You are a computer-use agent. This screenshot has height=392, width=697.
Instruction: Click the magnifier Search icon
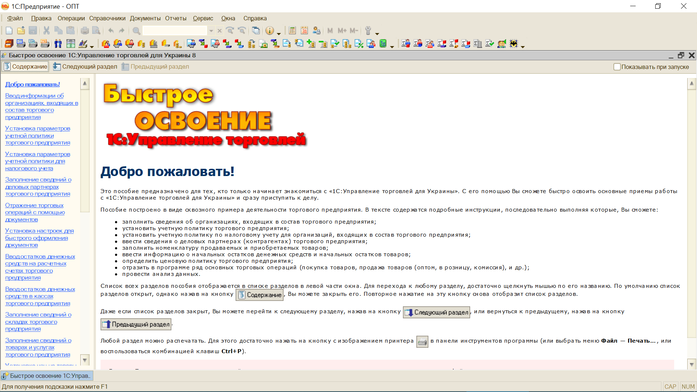pos(136,31)
